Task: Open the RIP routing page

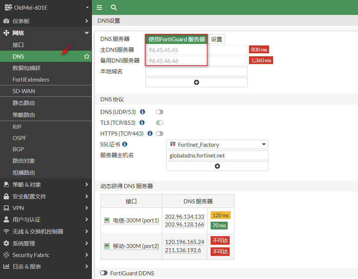Action: pos(46,127)
